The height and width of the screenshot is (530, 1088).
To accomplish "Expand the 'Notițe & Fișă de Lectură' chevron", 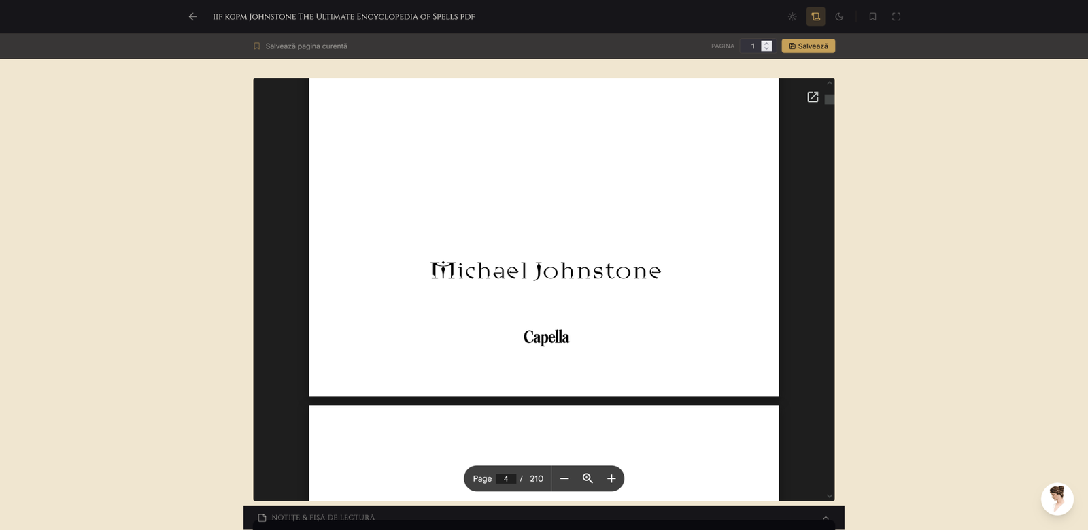I will (826, 518).
